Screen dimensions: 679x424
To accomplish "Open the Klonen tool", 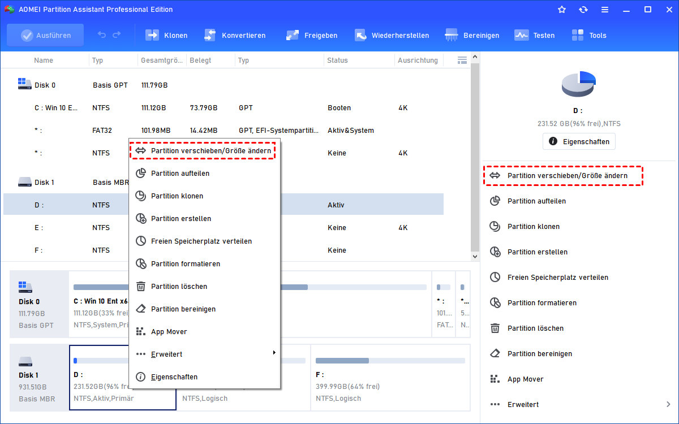I will tap(166, 35).
